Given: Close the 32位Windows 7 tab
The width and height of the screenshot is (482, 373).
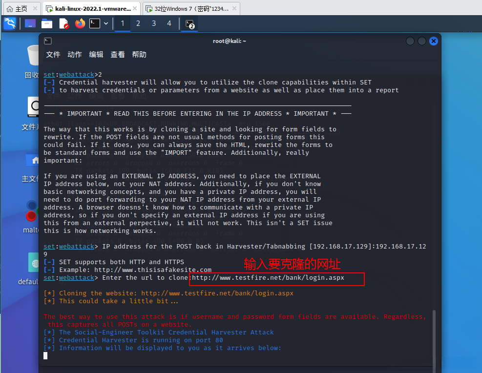Looking at the screenshot, I should [x=234, y=8].
